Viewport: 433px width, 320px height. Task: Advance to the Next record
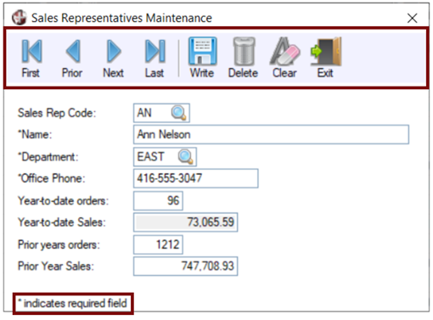[113, 59]
